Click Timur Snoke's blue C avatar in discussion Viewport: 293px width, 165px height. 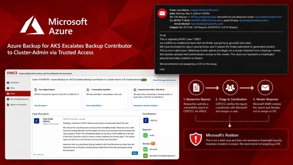37,121
